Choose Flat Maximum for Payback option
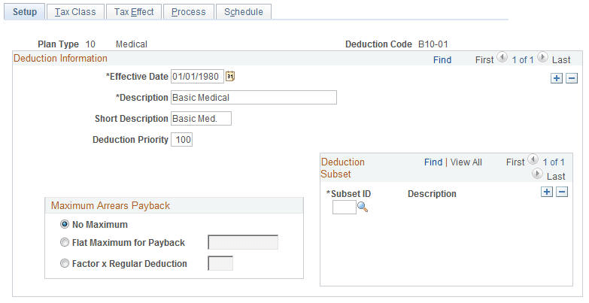The width and height of the screenshot is (589, 303). point(65,242)
